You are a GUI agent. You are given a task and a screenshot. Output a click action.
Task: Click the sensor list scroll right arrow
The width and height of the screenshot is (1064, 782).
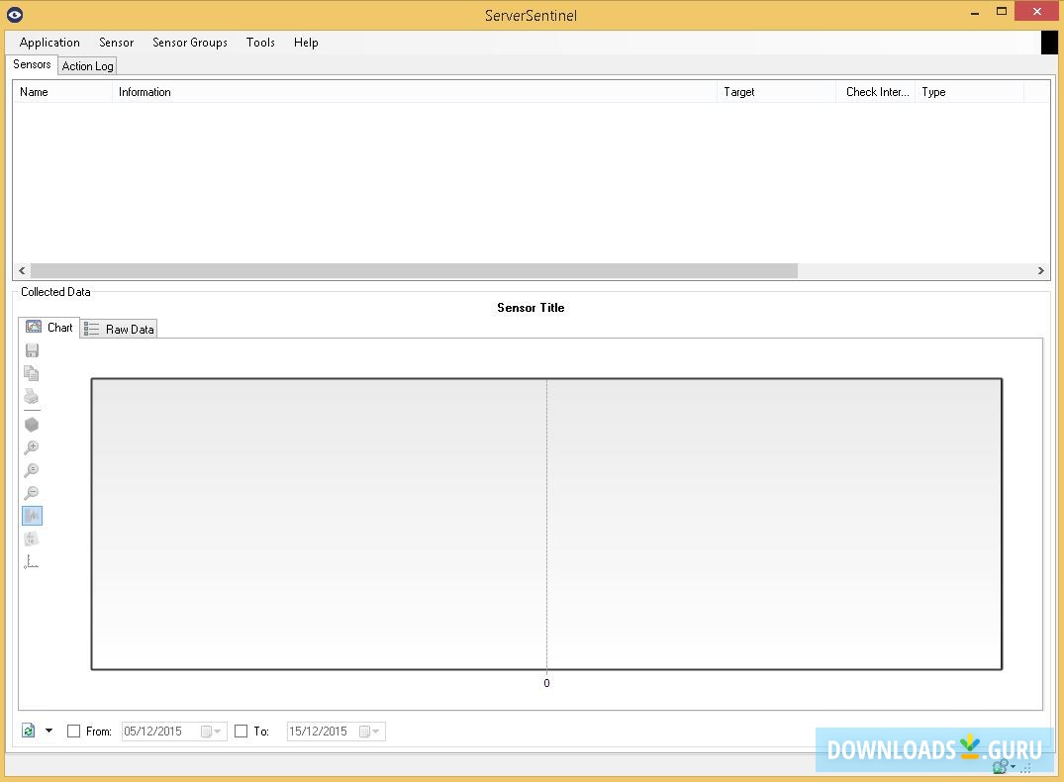pos(1041,271)
